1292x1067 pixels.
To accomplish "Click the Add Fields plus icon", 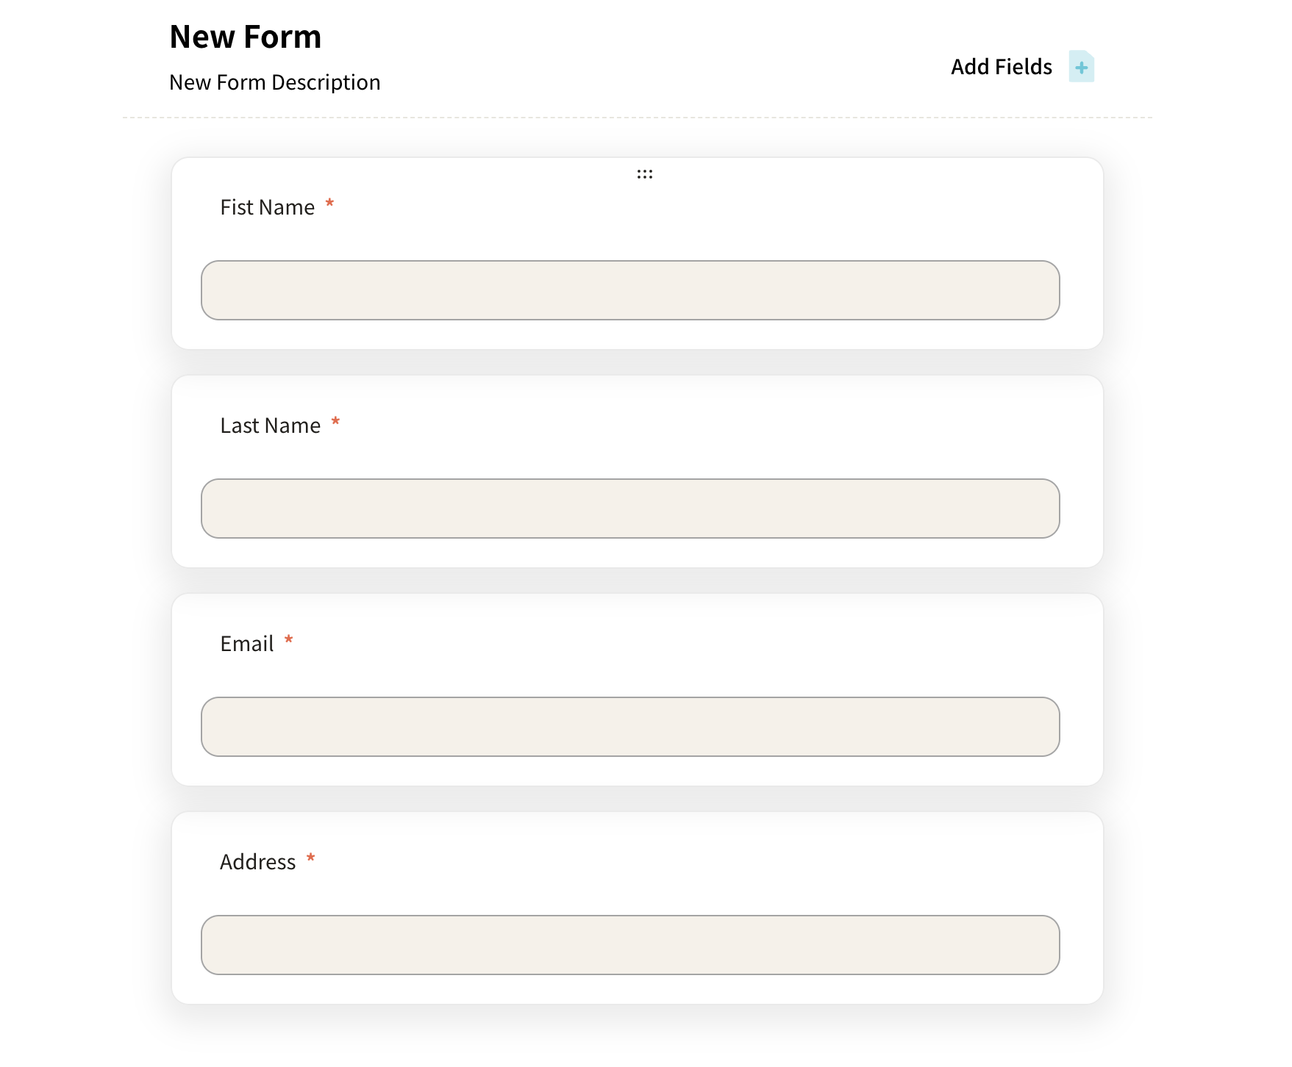I will 1081,68.
